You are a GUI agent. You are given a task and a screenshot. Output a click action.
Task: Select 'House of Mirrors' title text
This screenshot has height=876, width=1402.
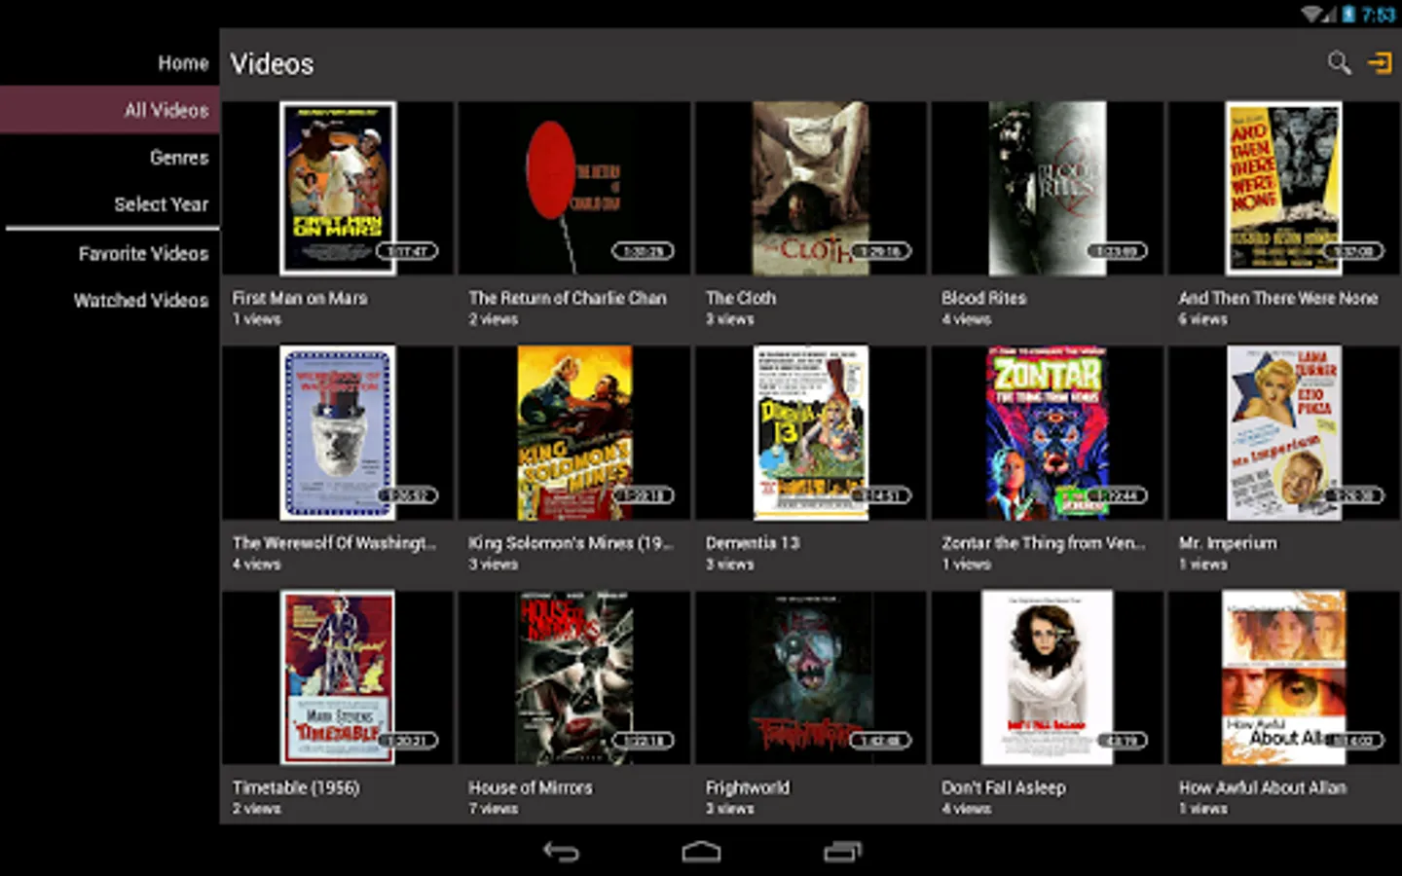531,787
